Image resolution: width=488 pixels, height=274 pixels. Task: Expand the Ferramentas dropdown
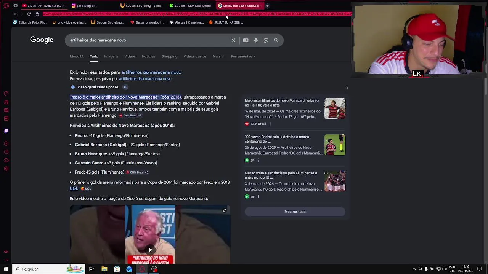[243, 56]
